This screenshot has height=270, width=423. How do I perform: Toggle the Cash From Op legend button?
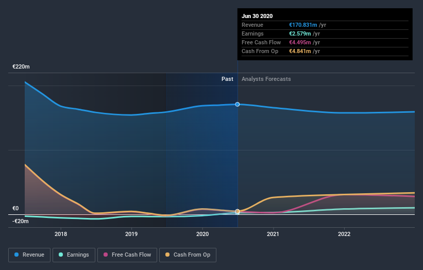click(x=188, y=255)
